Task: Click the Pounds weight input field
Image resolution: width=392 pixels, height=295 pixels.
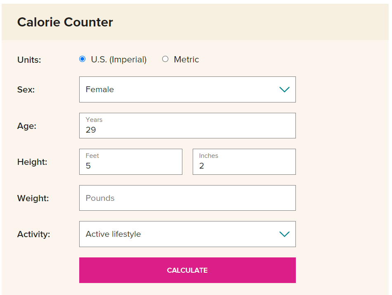Action: tap(187, 198)
